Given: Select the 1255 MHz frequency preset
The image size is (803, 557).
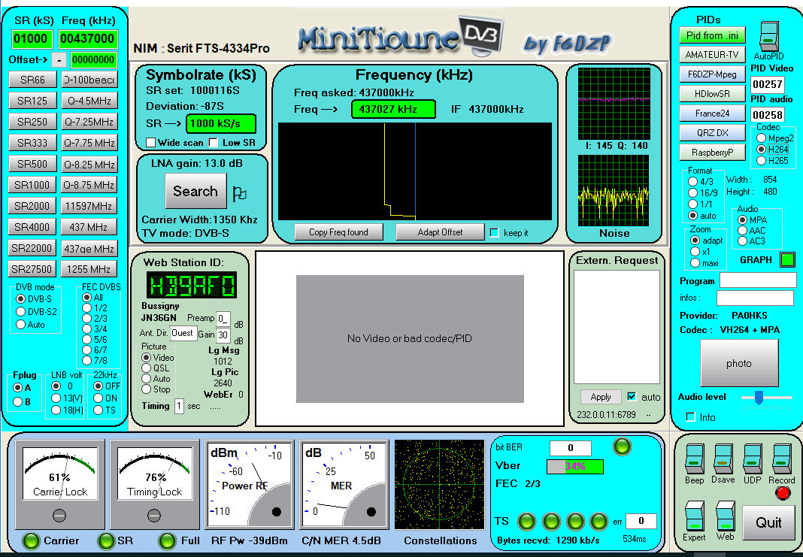Looking at the screenshot, I should (89, 269).
